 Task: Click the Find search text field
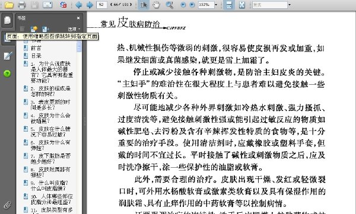(x=270, y=5)
